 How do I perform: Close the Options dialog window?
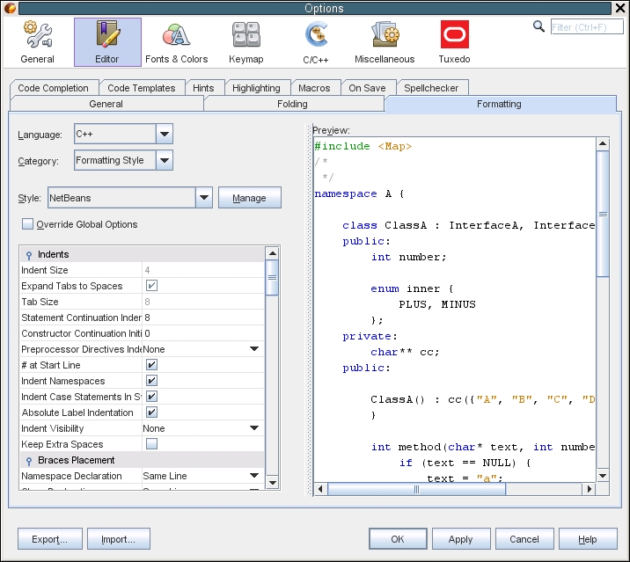click(620, 8)
